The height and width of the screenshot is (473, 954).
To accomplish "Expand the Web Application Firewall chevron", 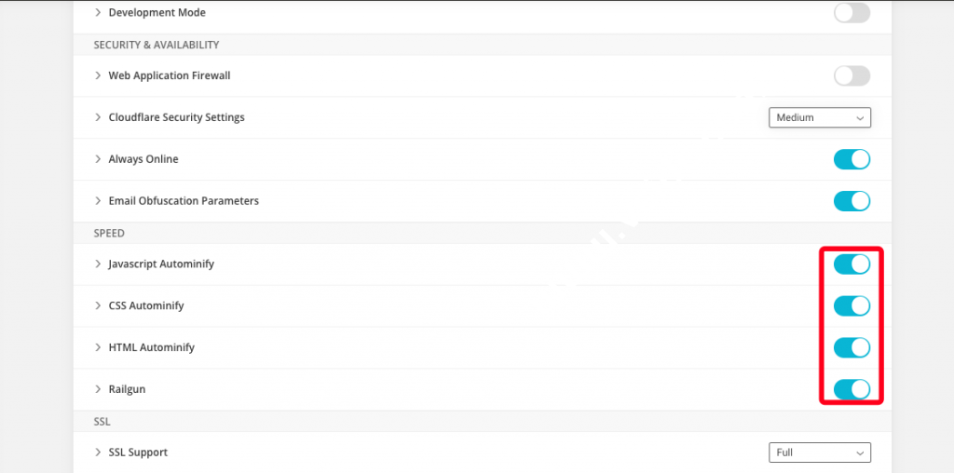I will pyautogui.click(x=98, y=75).
